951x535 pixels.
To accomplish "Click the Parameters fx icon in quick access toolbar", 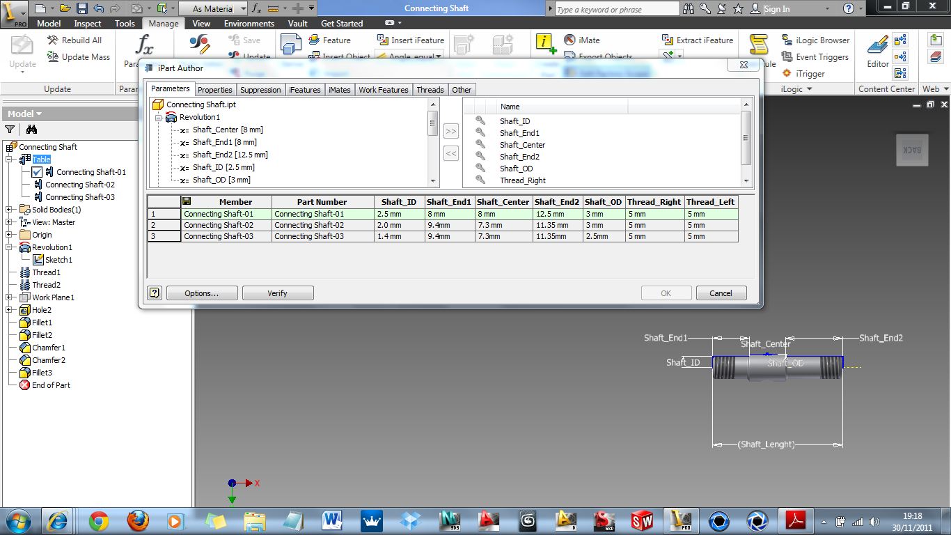I will click(256, 8).
